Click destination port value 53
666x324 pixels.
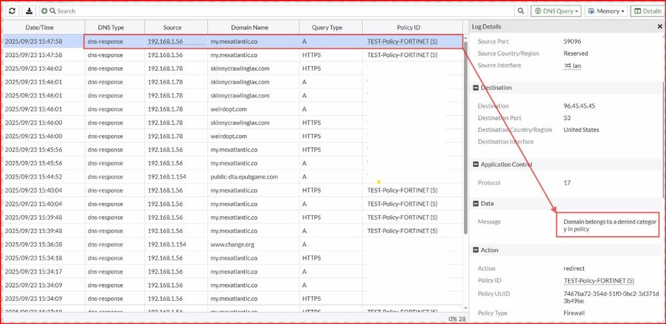(567, 118)
